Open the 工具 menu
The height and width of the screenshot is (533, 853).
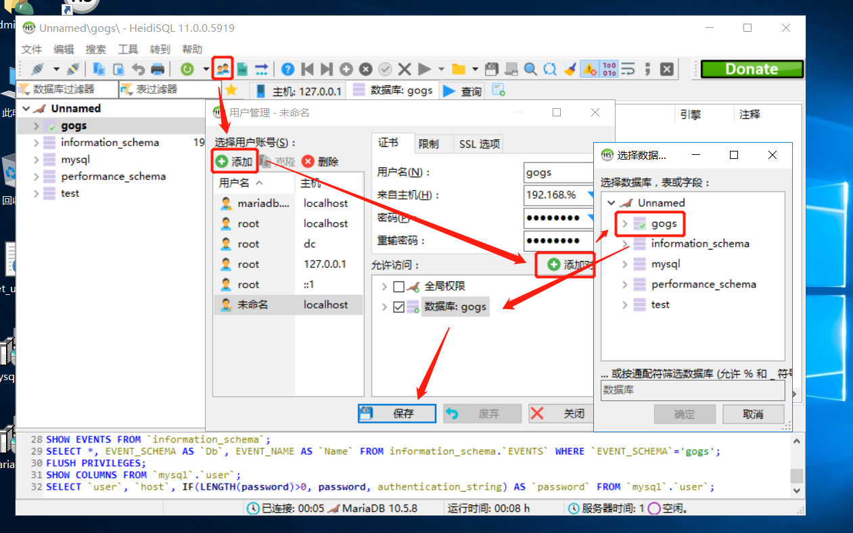[x=128, y=49]
